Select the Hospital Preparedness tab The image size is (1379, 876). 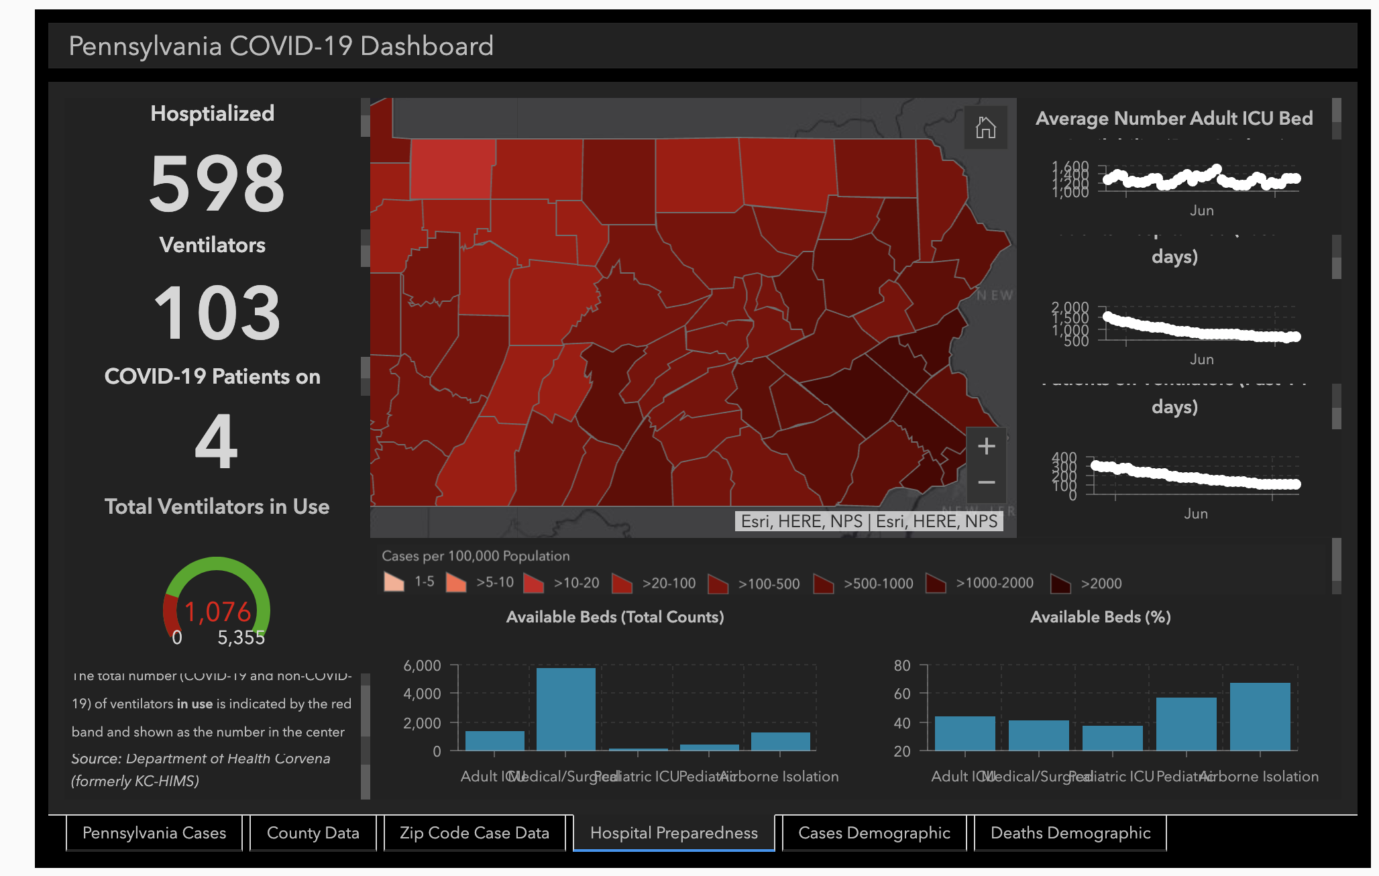tap(673, 833)
